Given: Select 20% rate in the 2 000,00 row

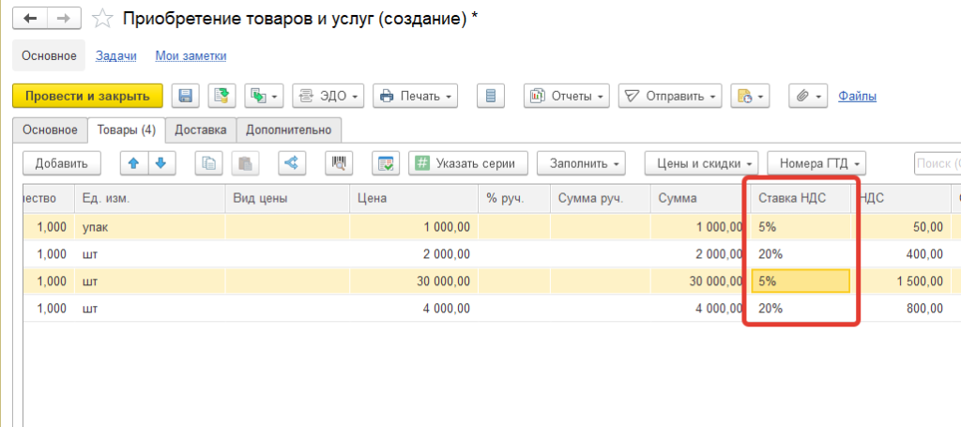Looking at the screenshot, I should 801,254.
